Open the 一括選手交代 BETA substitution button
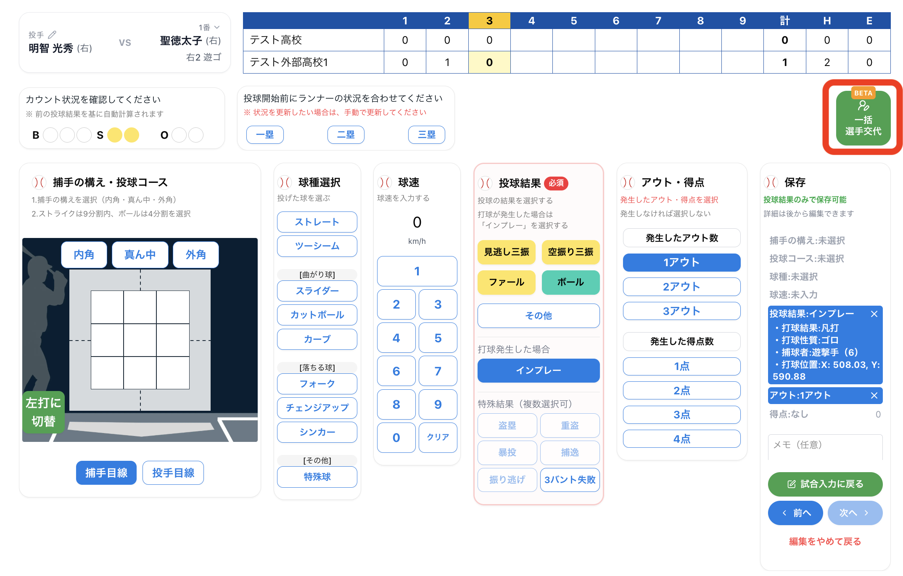The width and height of the screenshot is (903, 576). [x=863, y=118]
